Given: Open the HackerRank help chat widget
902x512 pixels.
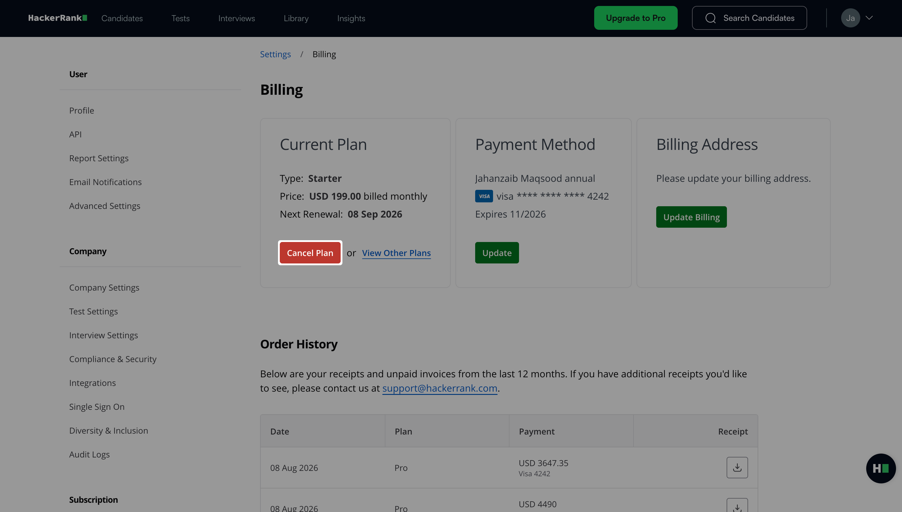Looking at the screenshot, I should tap(881, 468).
